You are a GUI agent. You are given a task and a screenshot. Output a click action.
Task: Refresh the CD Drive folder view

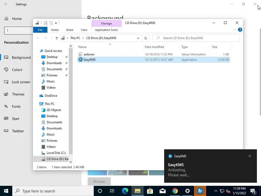pyautogui.click(x=146, y=38)
